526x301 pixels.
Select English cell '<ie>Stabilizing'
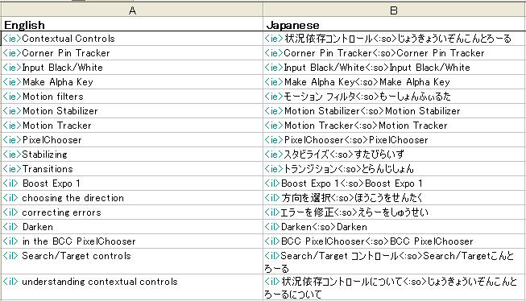[x=132, y=155]
